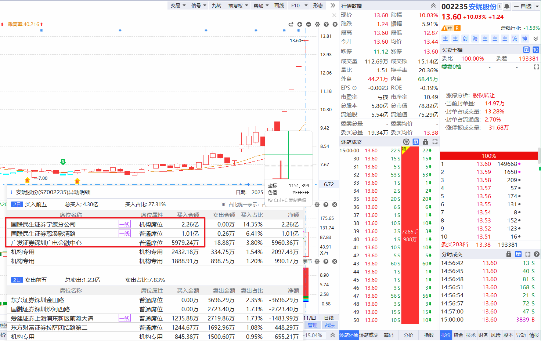Viewport: 541px width, 341px height.
Task: Zoom out the chart with minus icon
Action: coord(309,24)
